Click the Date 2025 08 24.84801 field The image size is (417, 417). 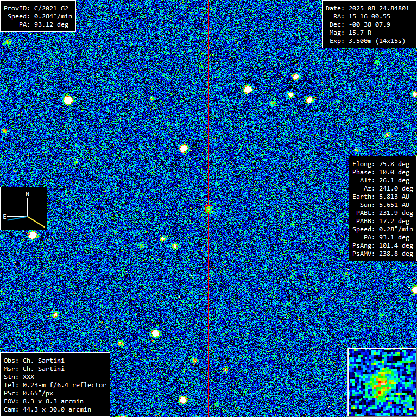(368, 8)
